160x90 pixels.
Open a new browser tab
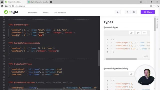pyautogui.click(x=51, y=2)
